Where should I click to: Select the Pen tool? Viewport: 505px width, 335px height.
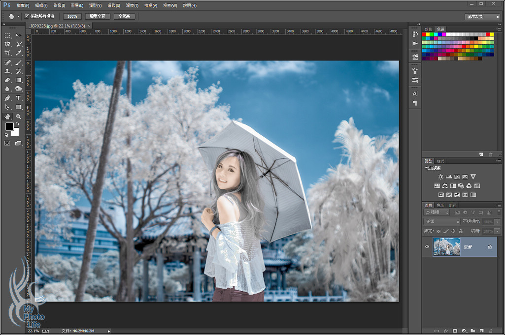[7, 98]
